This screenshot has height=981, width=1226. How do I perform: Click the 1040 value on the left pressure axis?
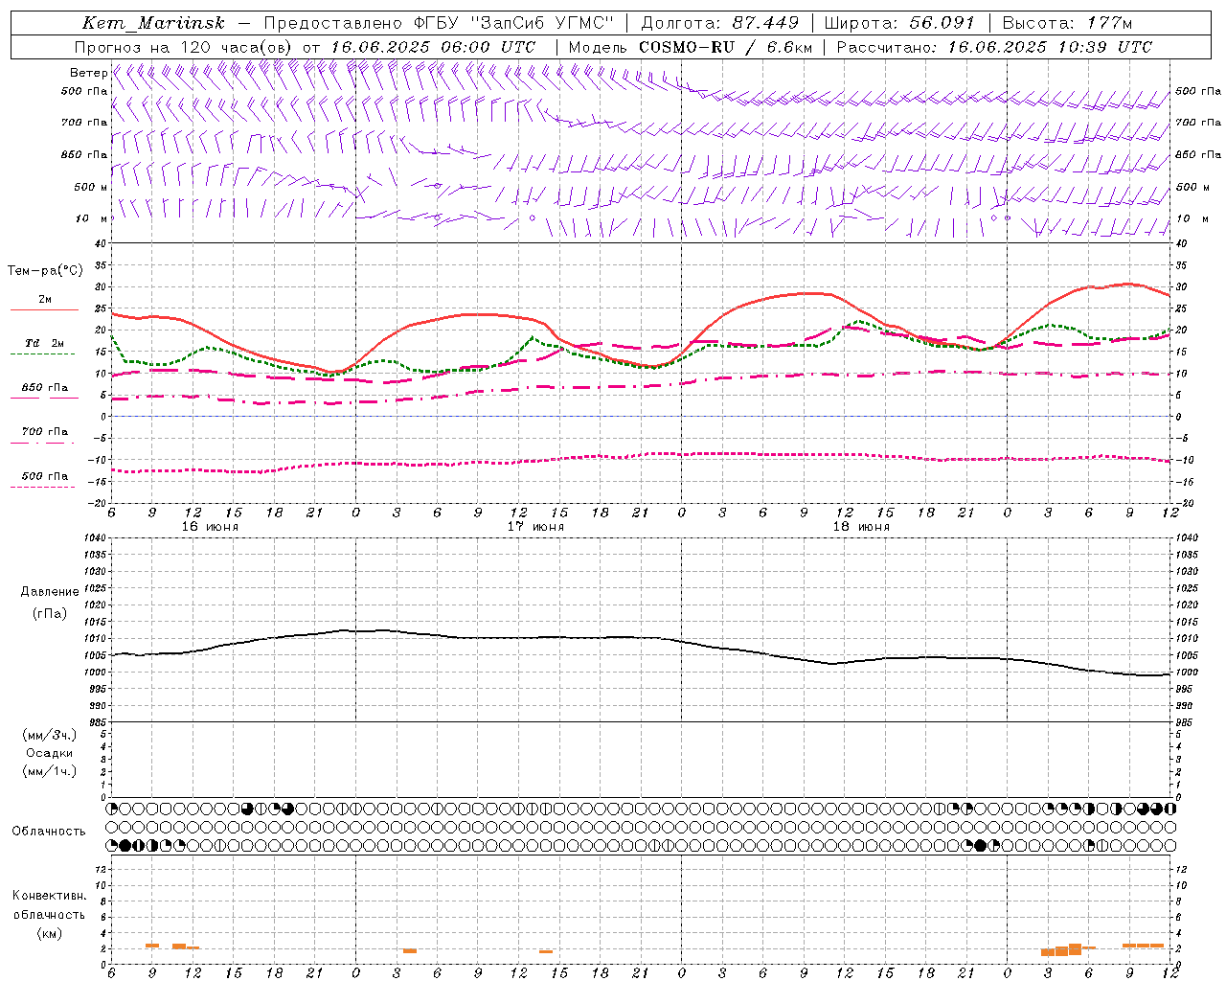[x=93, y=538]
